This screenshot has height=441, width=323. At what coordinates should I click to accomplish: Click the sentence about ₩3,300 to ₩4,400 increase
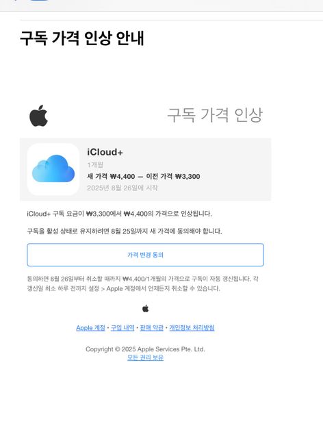pos(120,214)
